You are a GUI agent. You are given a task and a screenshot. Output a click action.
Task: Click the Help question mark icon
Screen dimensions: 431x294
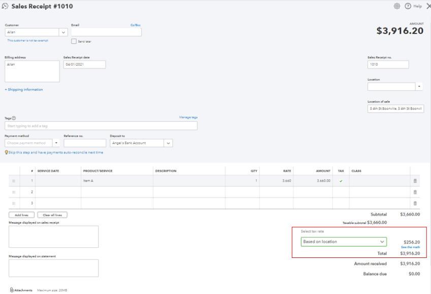coord(408,6)
